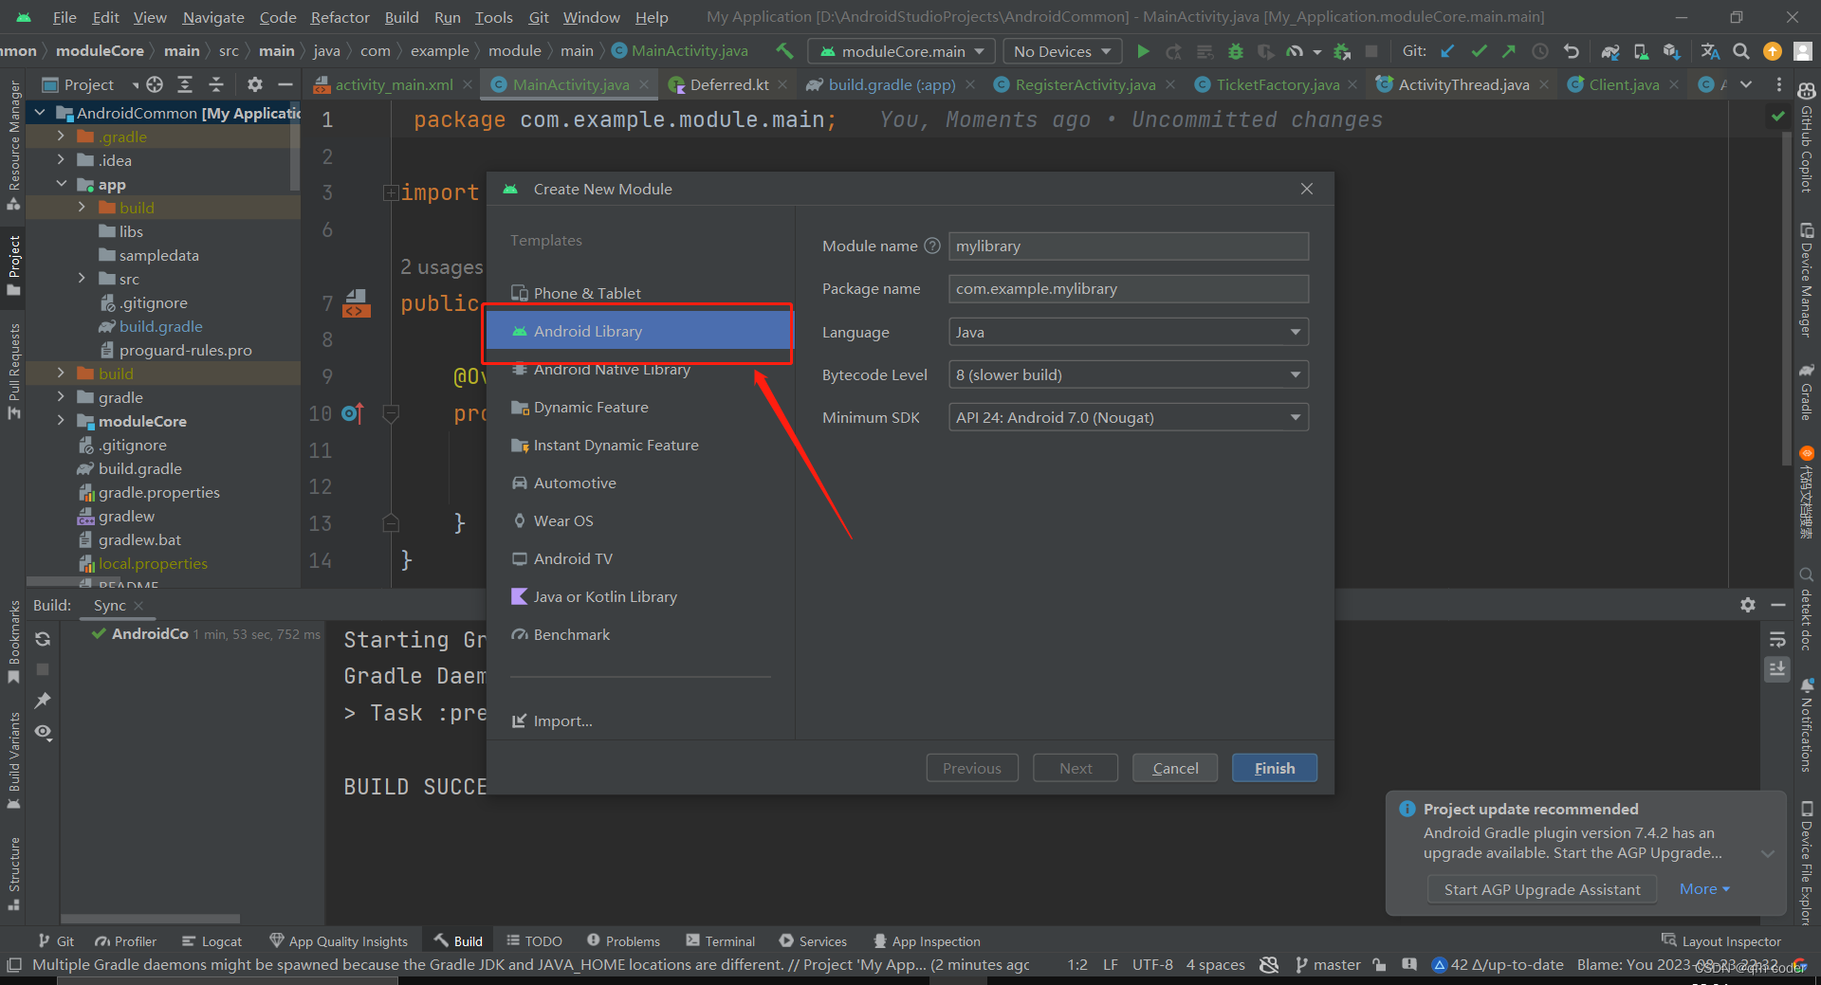The image size is (1821, 985).
Task: Click the pin tab icon in Build panel
Action: 43,701
